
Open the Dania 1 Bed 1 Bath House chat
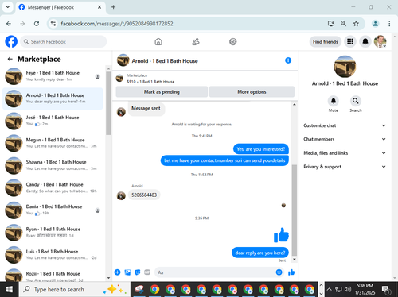point(53,210)
